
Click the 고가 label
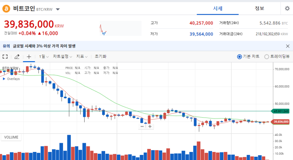pyautogui.click(x=154, y=23)
